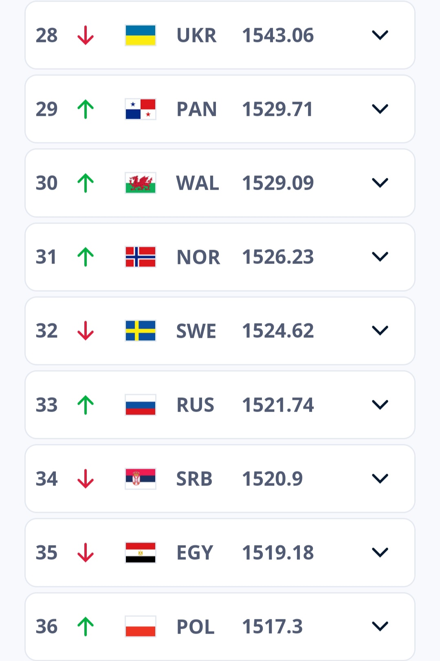Image resolution: width=440 pixels, height=661 pixels.
Task: Tap the Panama flag icon
Action: pyautogui.click(x=141, y=109)
